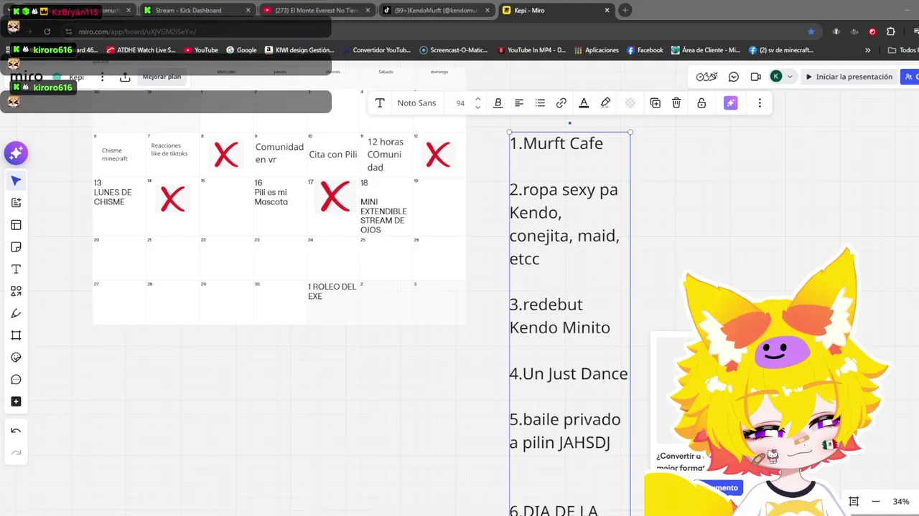
Task: Open the AI notes creation tool
Action: pos(16,203)
